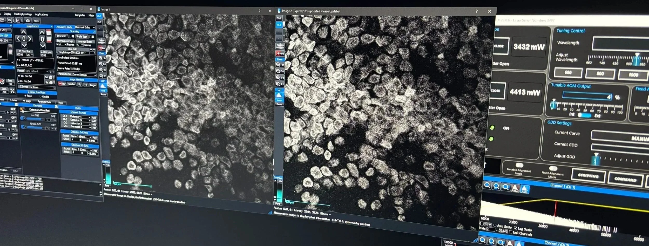Image resolution: width=649 pixels, height=246 pixels.
Task: Click the line plot graph toolbar icon
Action: tap(18, 20)
